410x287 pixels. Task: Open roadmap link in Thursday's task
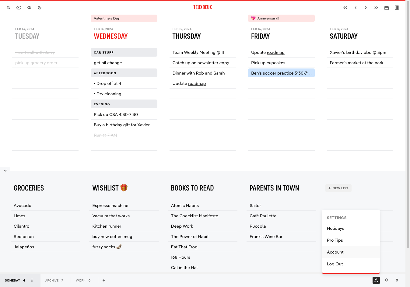197,83
